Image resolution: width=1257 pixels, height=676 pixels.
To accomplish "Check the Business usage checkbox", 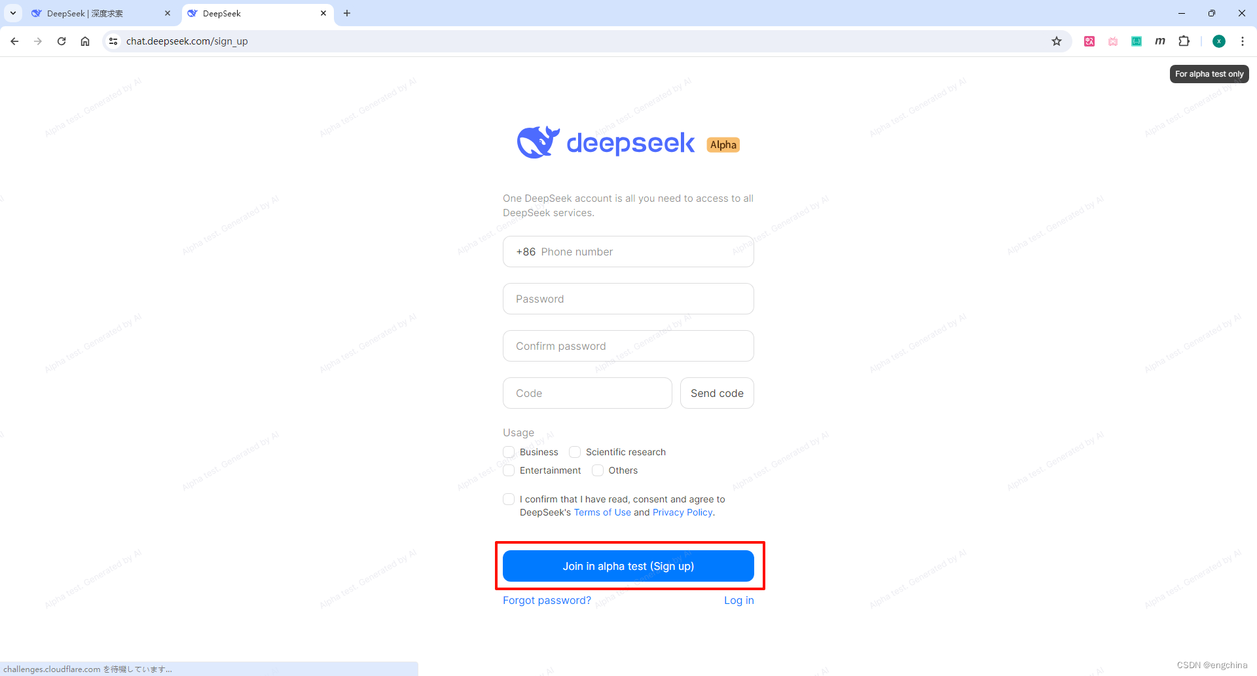I will (x=509, y=452).
